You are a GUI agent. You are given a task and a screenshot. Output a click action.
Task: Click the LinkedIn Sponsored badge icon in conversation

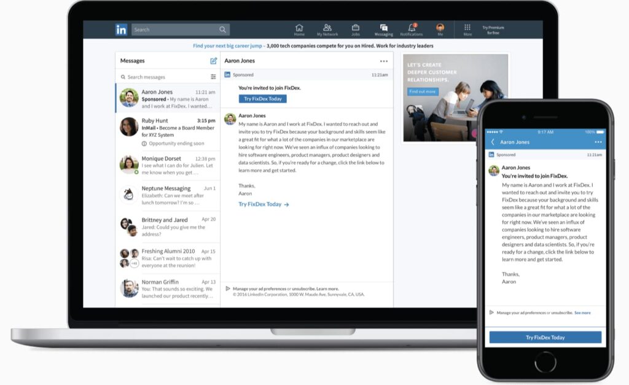tap(227, 74)
